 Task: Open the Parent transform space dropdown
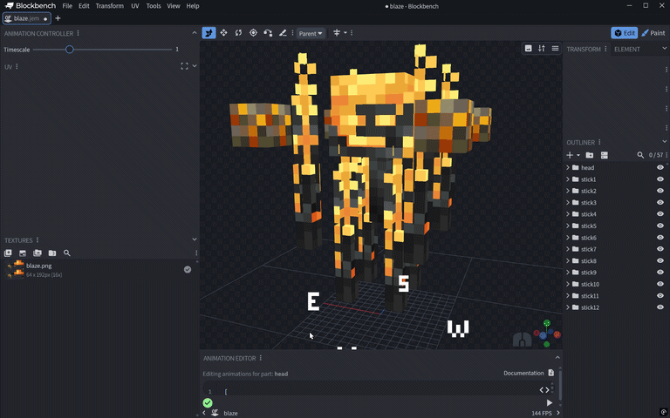311,33
